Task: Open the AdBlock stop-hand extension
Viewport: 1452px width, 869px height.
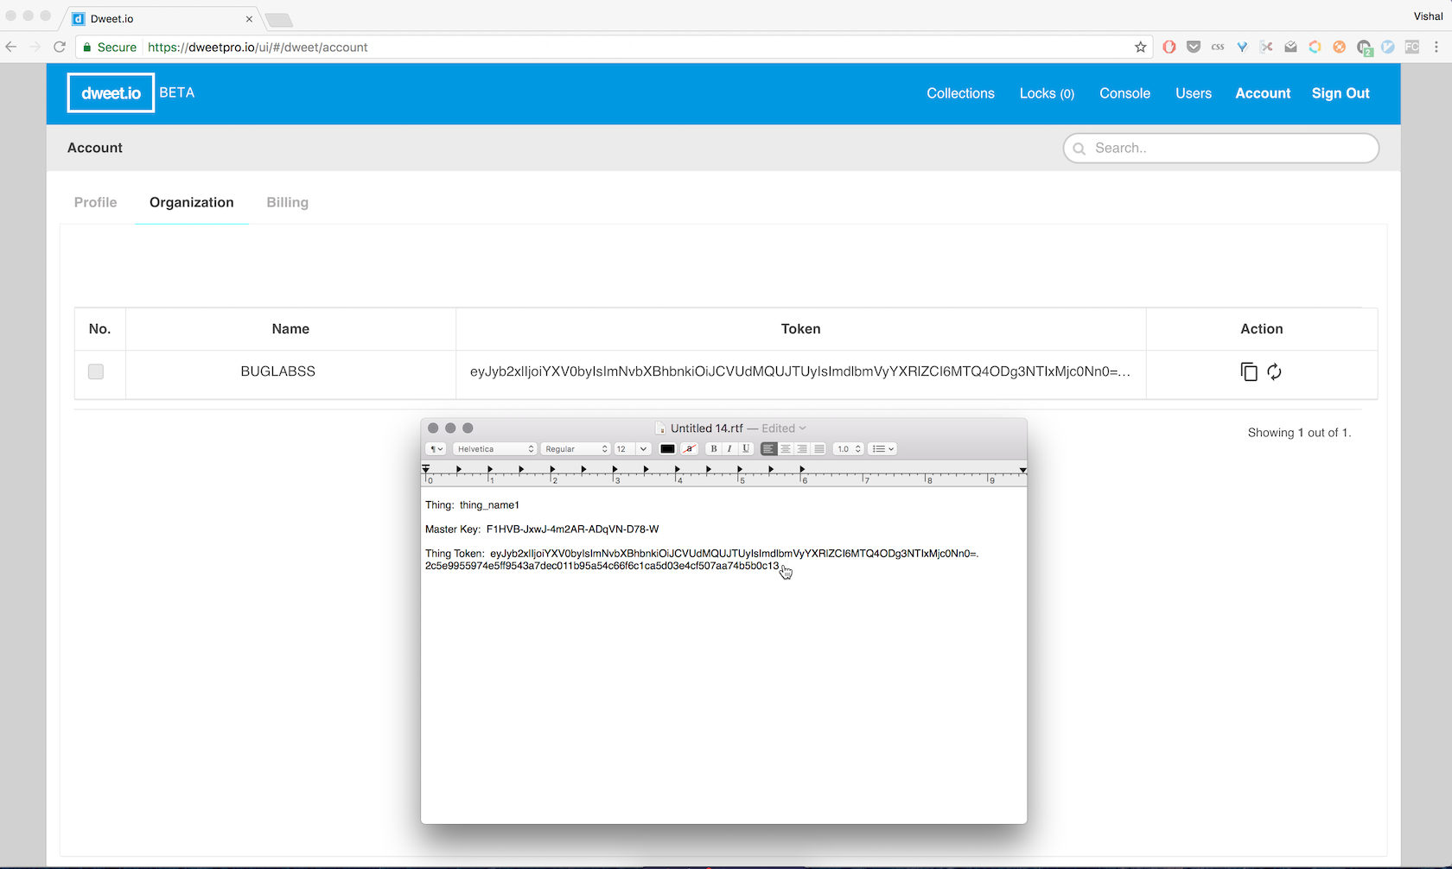Action: (1169, 48)
